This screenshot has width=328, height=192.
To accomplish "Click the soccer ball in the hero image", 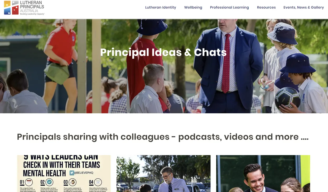I will (287, 98).
